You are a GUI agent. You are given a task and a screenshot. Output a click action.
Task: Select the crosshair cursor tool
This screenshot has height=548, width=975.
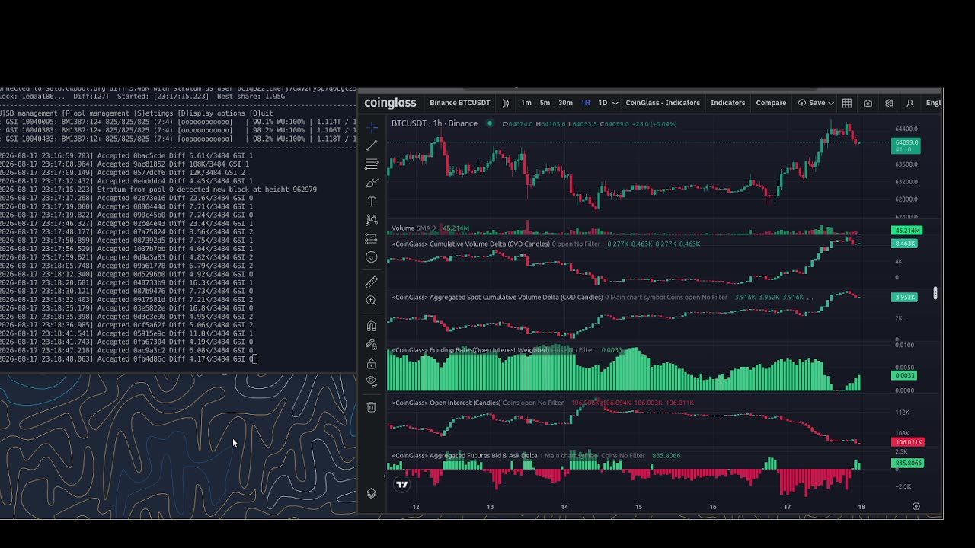(372, 127)
